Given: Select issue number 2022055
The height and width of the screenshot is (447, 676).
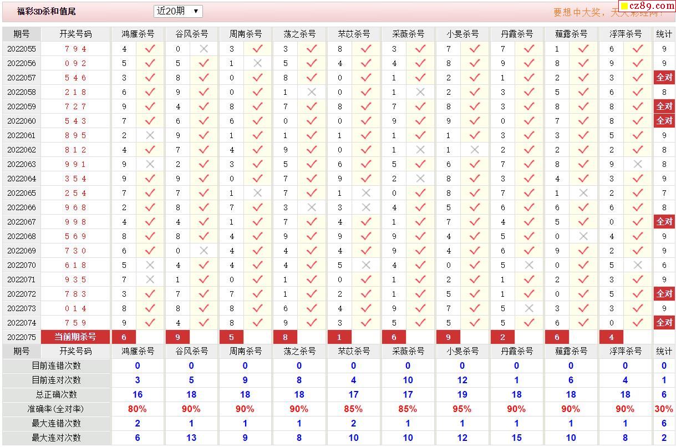Looking at the screenshot, I should point(22,49).
